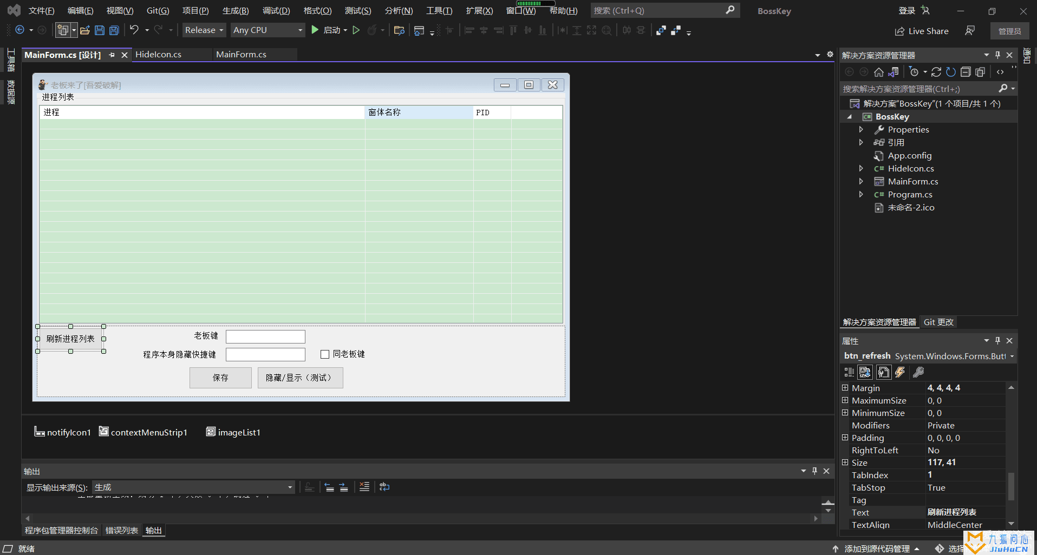Viewport: 1037px width, 555px height.
Task: Click the Live Share button
Action: pyautogui.click(x=922, y=31)
